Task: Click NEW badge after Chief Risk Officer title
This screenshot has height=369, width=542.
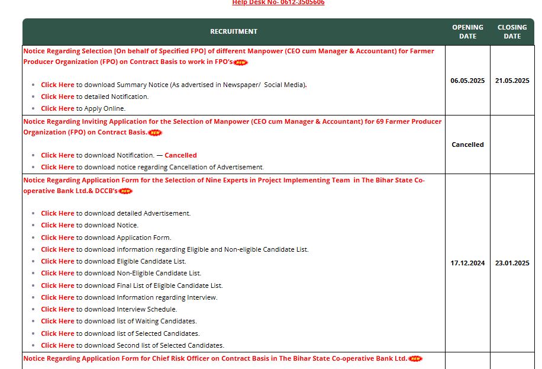Action: point(415,358)
